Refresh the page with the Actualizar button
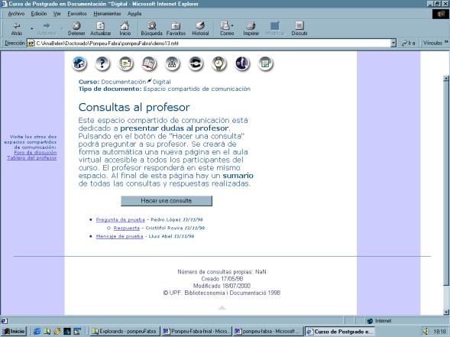The width and height of the screenshot is (450, 337). click(x=100, y=29)
